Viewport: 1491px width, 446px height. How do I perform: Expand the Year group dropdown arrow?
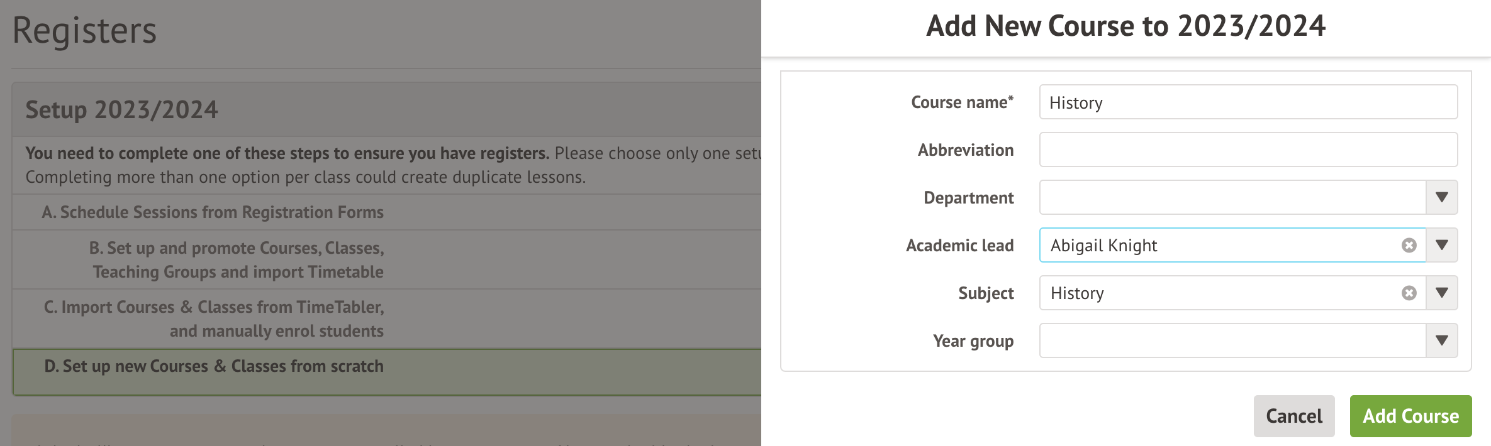1442,341
